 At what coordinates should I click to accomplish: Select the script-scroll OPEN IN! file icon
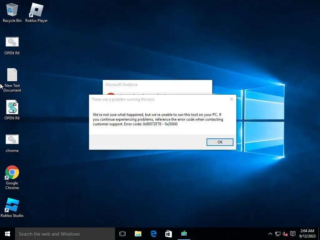tap(12, 110)
